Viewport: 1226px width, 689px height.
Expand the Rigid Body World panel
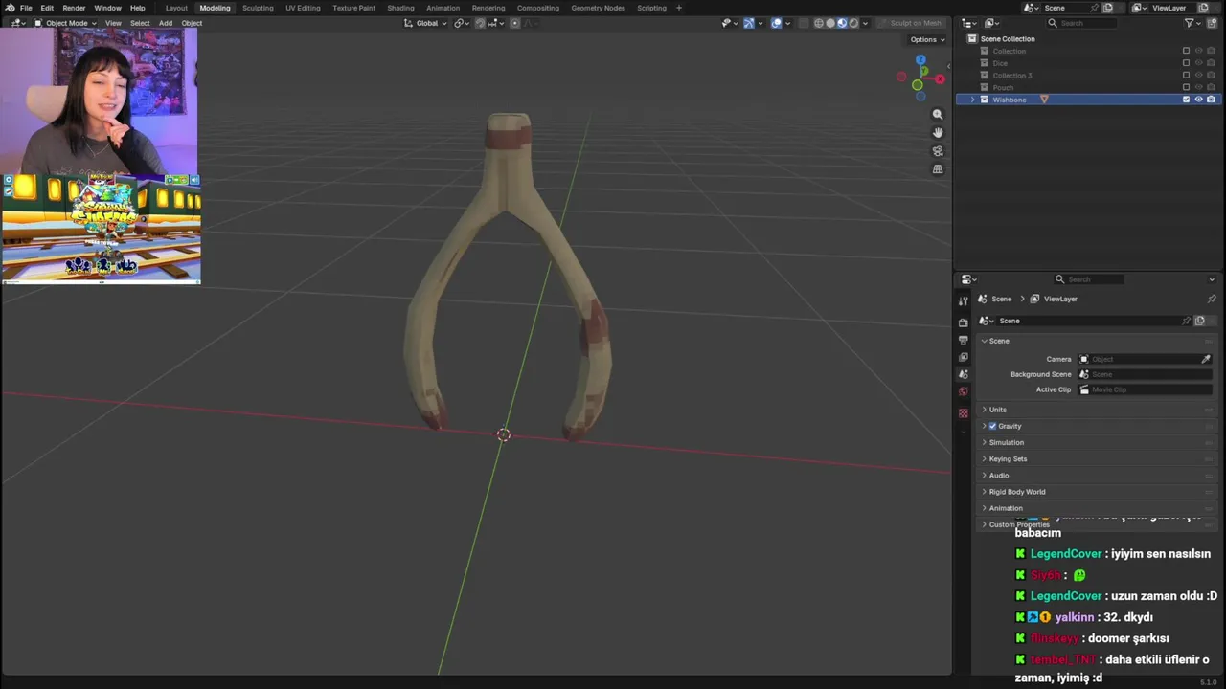(x=1016, y=492)
